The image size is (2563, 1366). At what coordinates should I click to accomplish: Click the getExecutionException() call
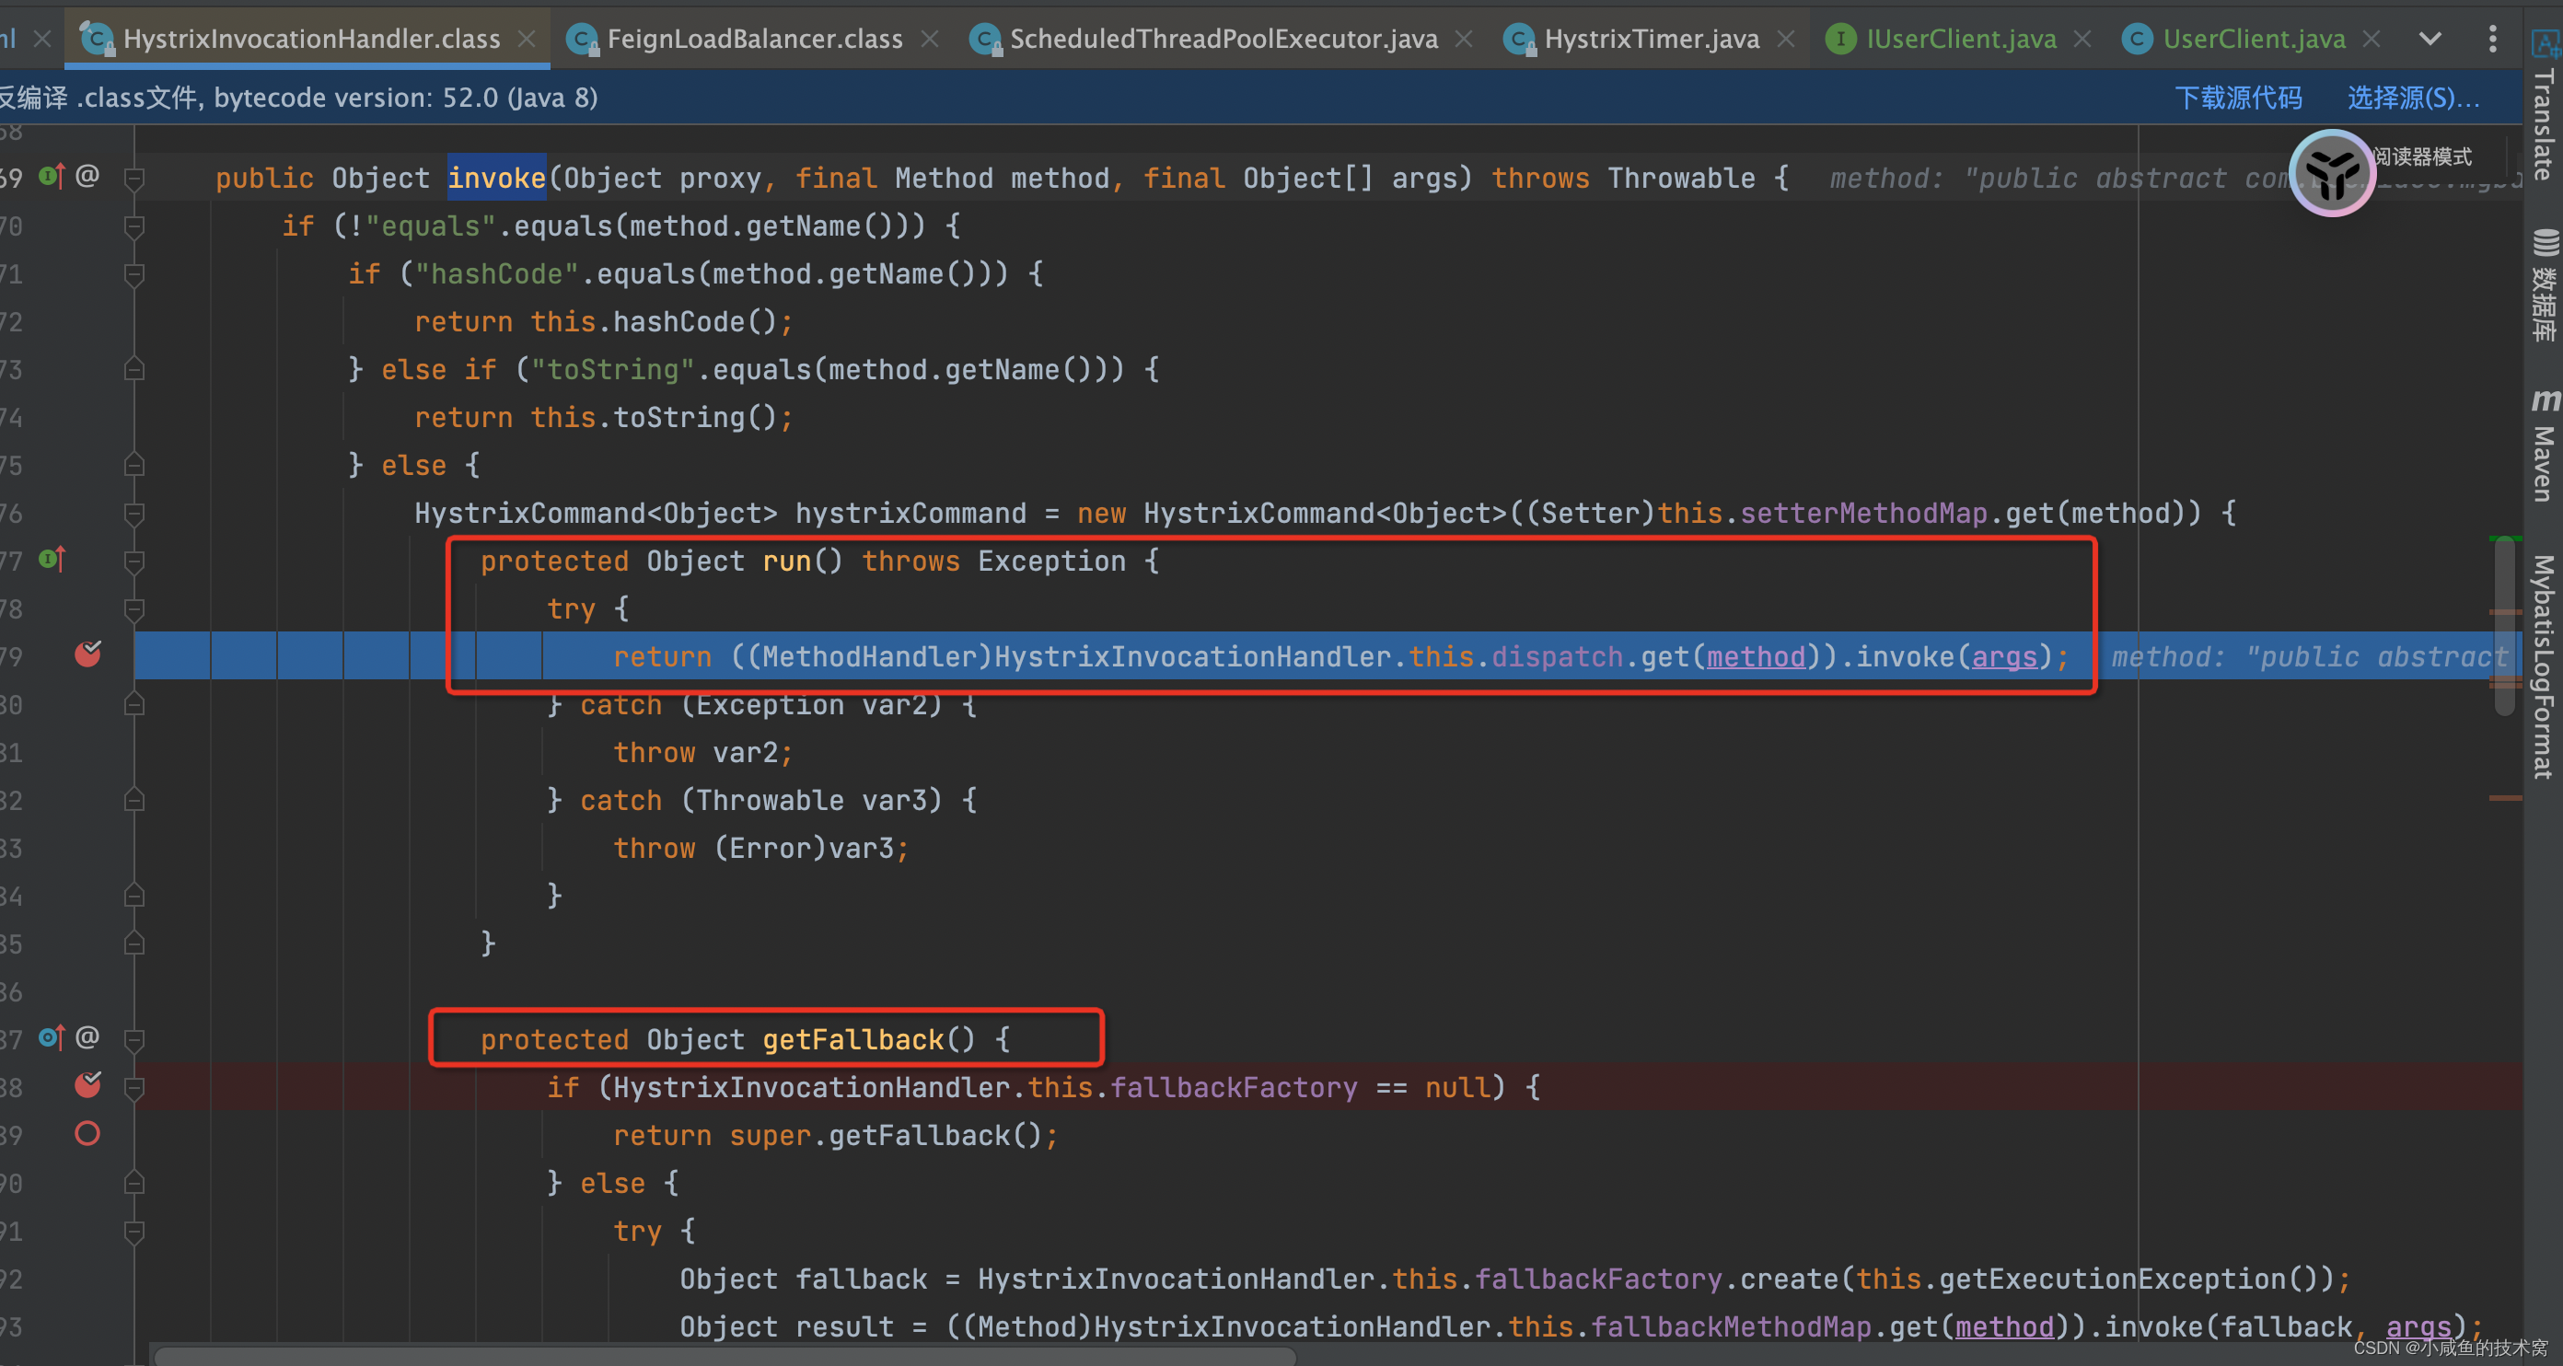[x=2128, y=1279]
